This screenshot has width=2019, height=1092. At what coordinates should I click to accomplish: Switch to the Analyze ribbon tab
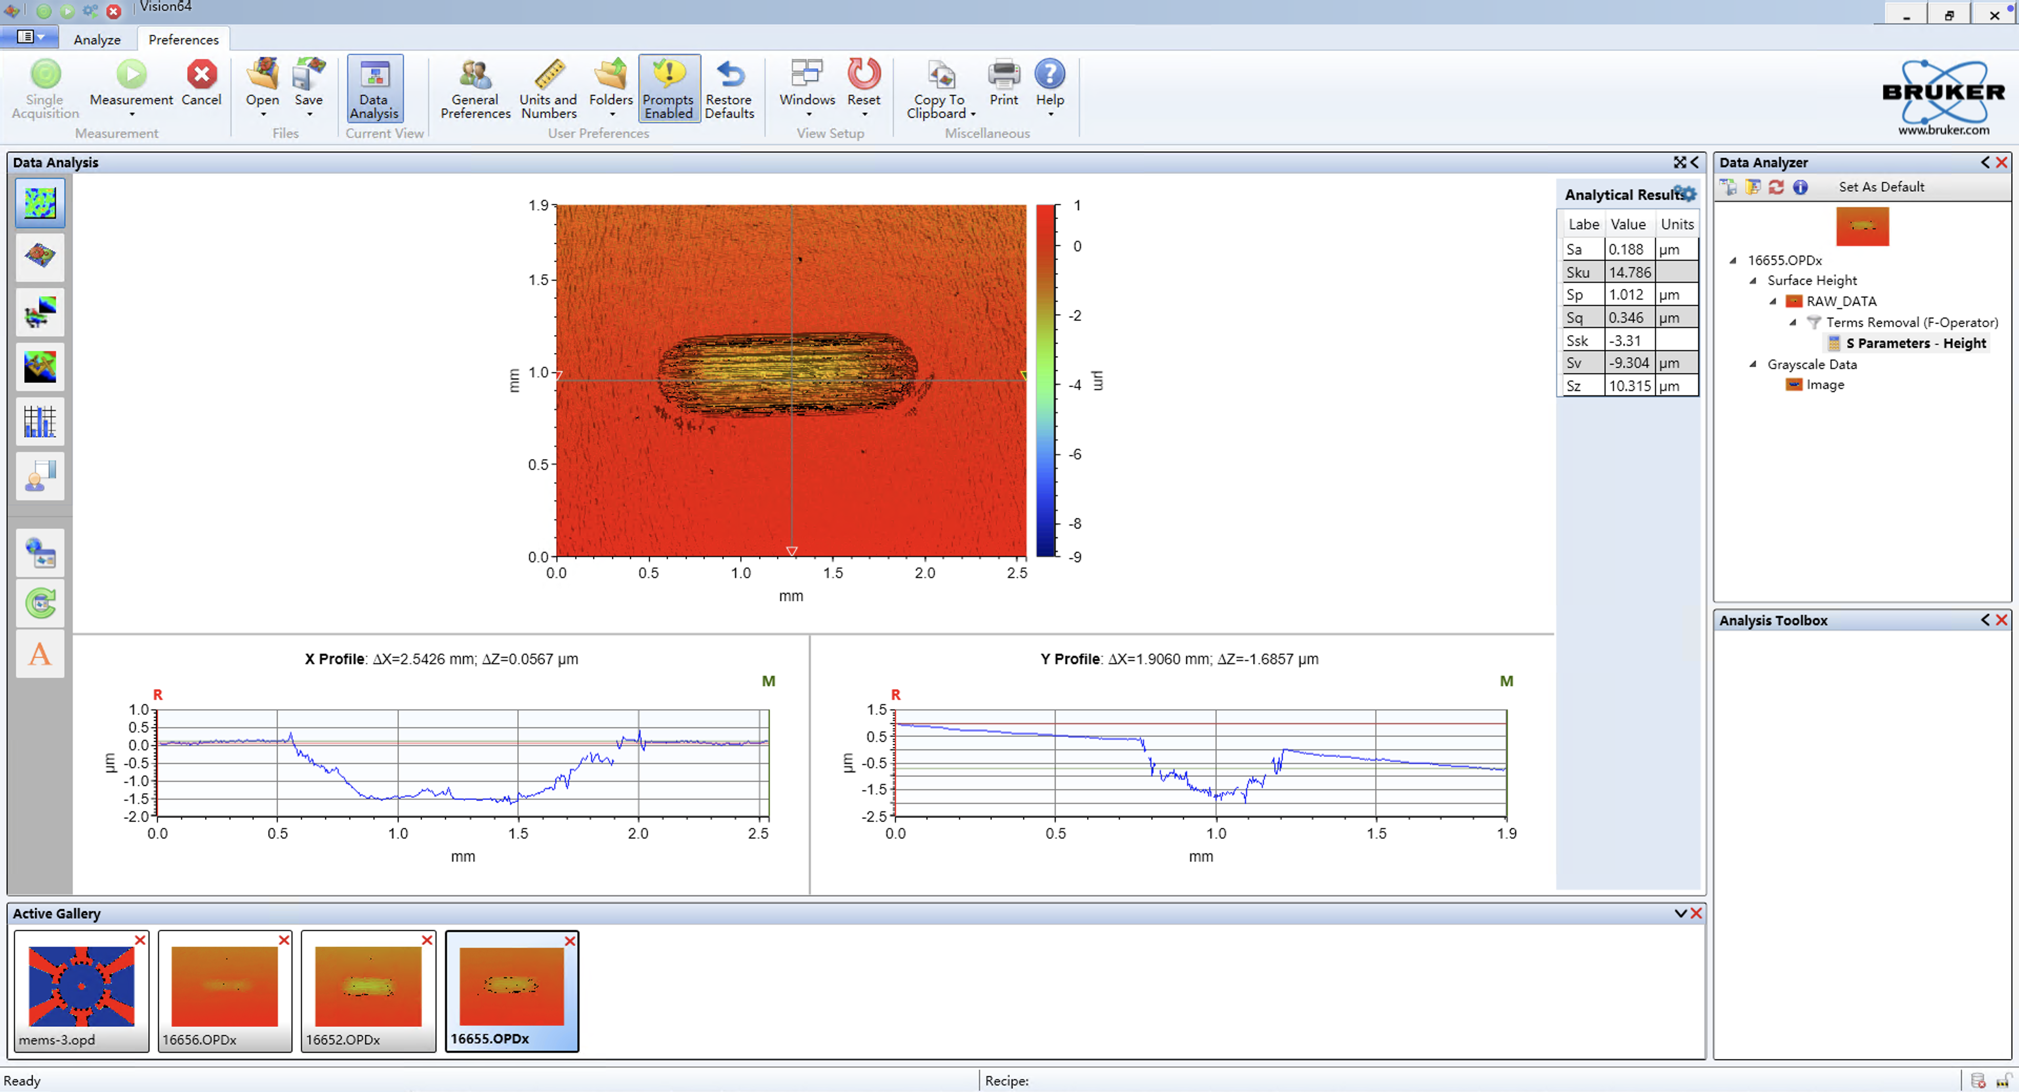coord(97,39)
